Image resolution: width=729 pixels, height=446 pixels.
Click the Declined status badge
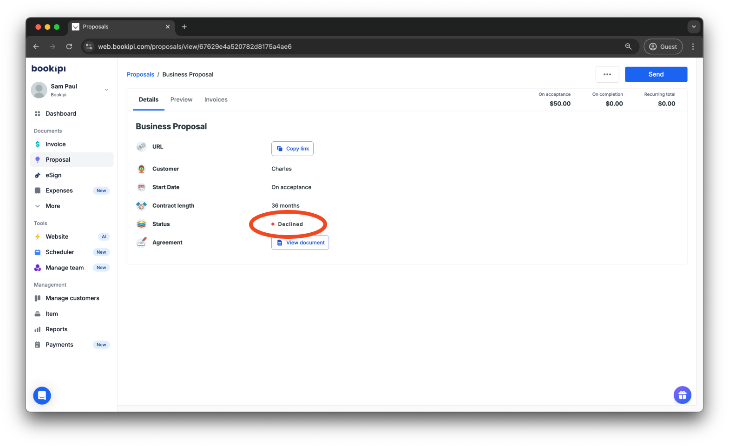pyautogui.click(x=287, y=224)
